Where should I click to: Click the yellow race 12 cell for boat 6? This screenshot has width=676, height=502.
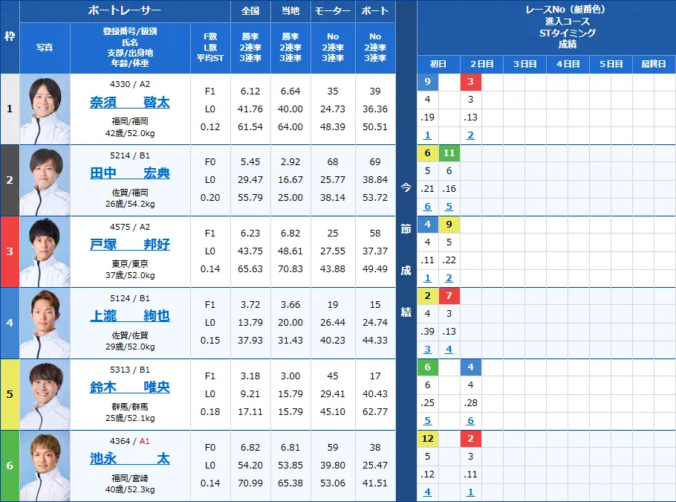click(427, 439)
